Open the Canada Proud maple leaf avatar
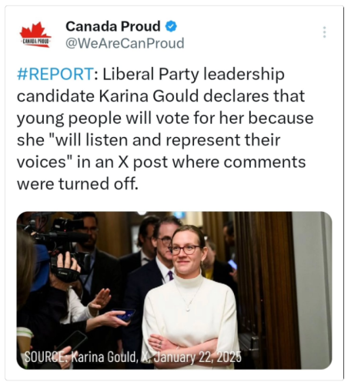 click(x=35, y=35)
